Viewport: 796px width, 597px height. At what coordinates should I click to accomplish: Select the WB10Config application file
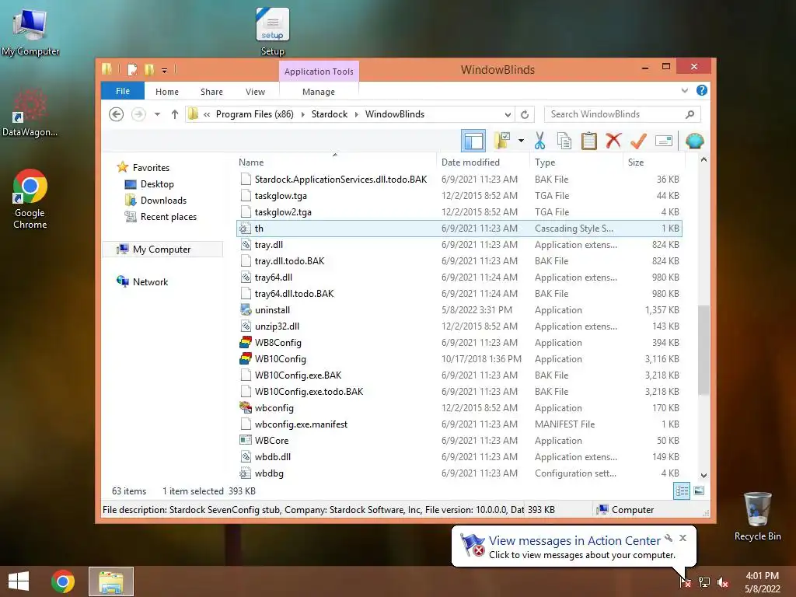(459, 359)
